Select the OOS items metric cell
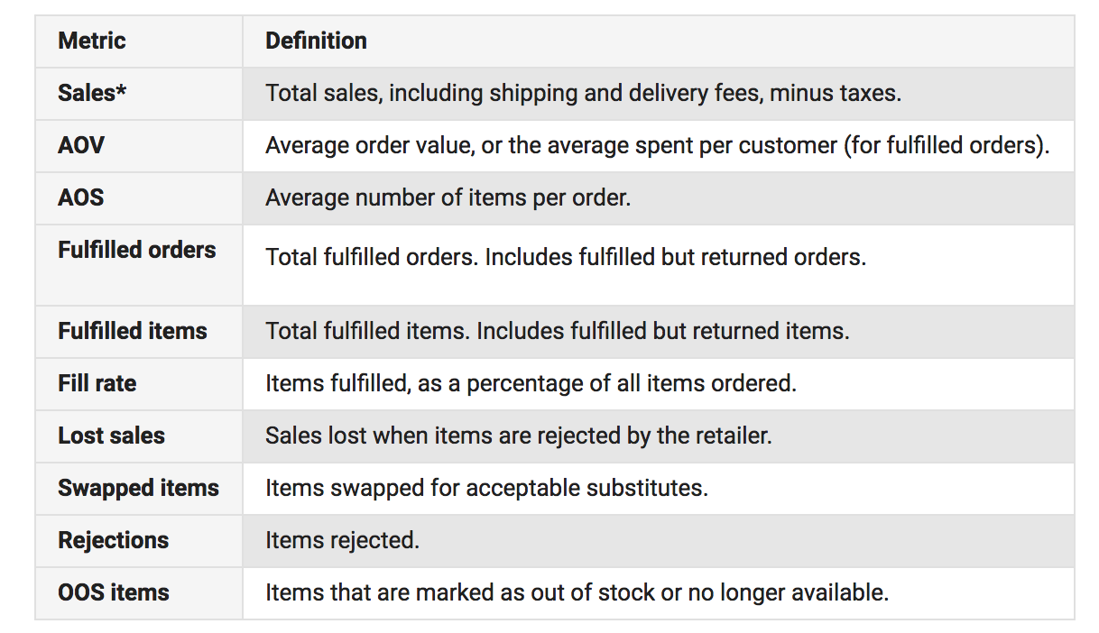The height and width of the screenshot is (633, 1099). tap(114, 592)
